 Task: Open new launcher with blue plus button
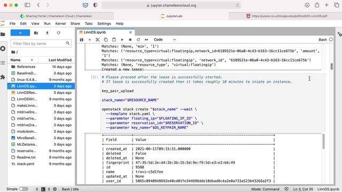point(20,33)
